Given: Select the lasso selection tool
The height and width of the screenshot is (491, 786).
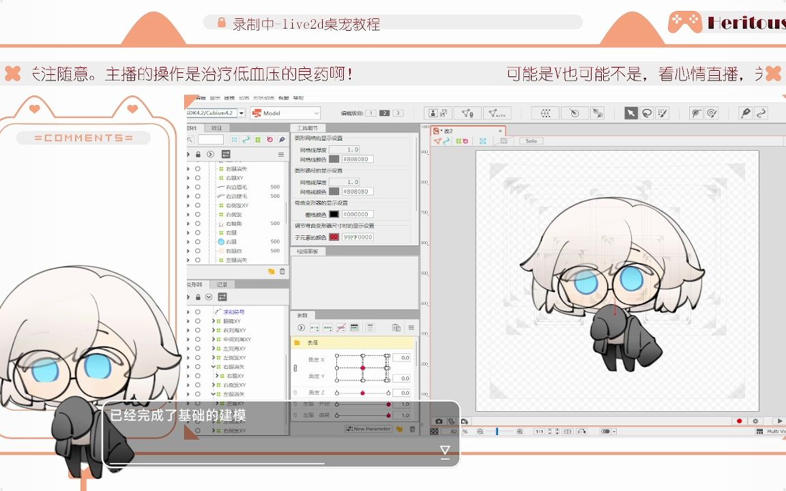Looking at the screenshot, I should (647, 113).
